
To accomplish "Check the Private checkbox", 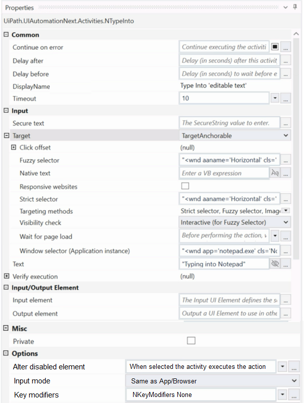I will (x=191, y=341).
